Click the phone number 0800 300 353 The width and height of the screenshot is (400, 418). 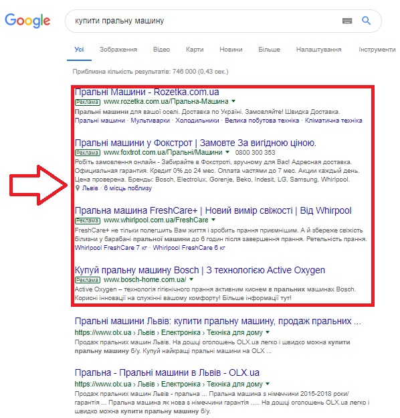[x=255, y=153]
